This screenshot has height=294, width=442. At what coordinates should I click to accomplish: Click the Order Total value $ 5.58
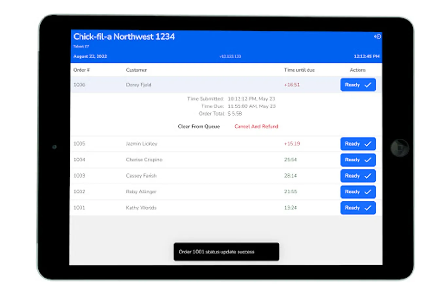(235, 114)
